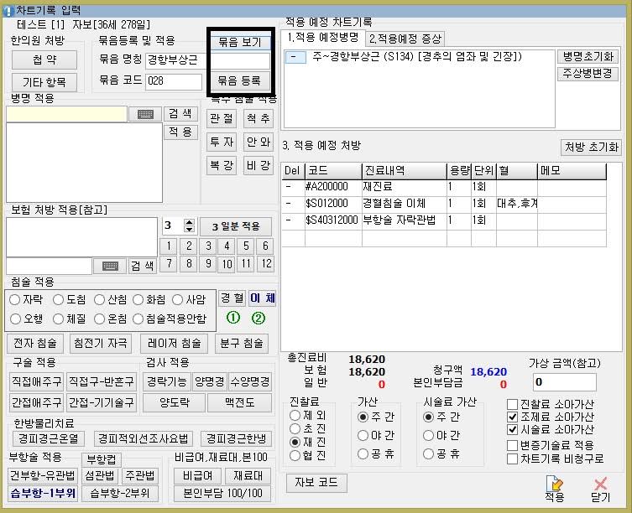Image resolution: width=632 pixels, height=513 pixels.
Task: Click the keyboard icon beside insurance prescription search
Action: click(x=109, y=266)
